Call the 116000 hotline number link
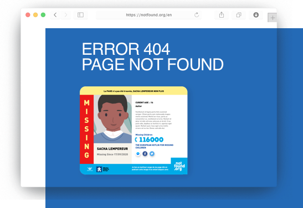The image size is (303, 208). click(x=150, y=139)
